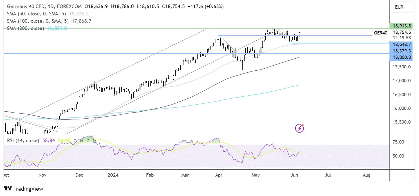Screen dimensions: 419x196
Task: Click the Mar label on time axis
Action: tap(185, 175)
